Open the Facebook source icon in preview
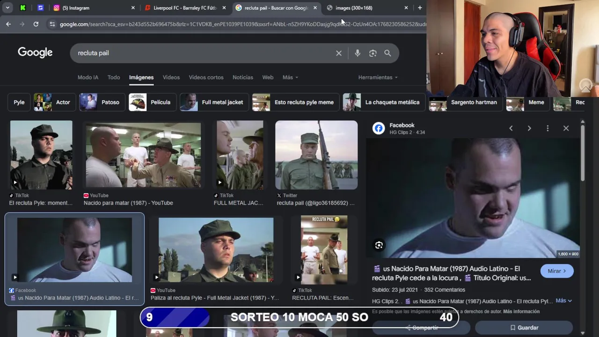The height and width of the screenshot is (337, 599). (379, 128)
